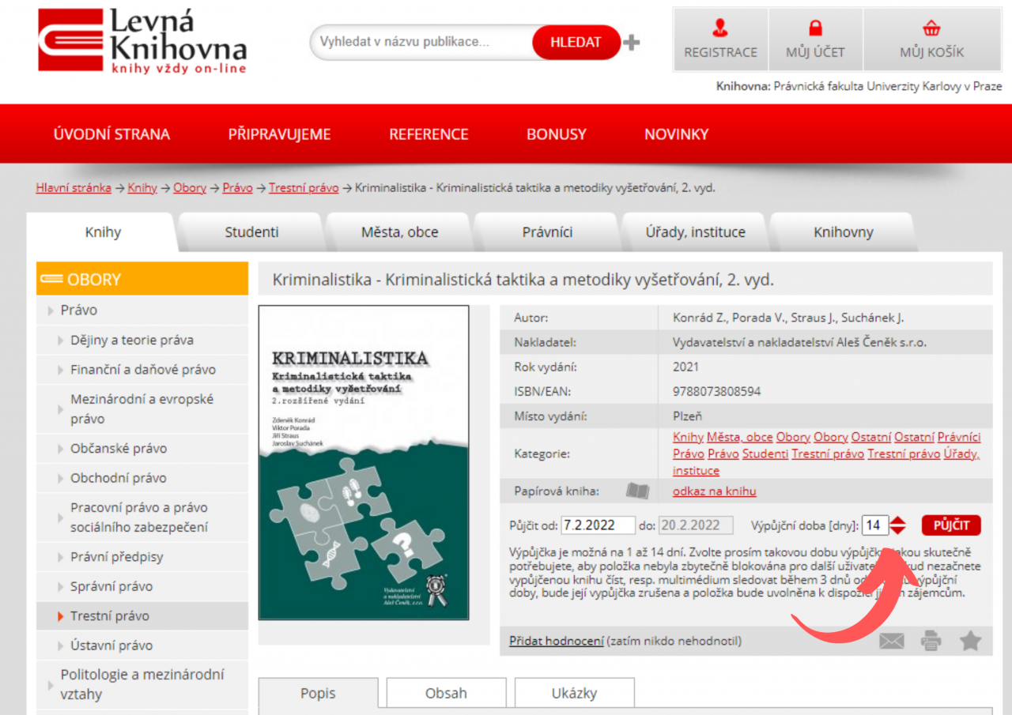Focus the publication title search field

tap(422, 43)
